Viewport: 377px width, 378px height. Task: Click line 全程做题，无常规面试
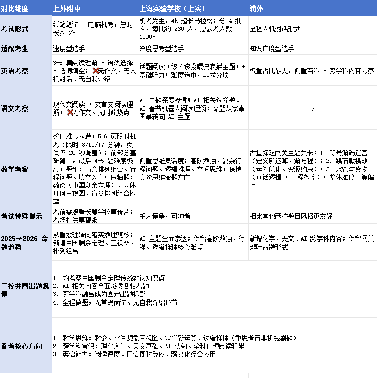115,302
